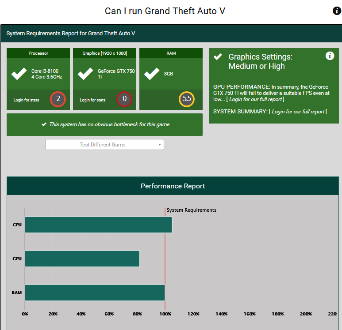Open the Test Different Game dropdown
This screenshot has width=342, height=330.
coord(105,144)
